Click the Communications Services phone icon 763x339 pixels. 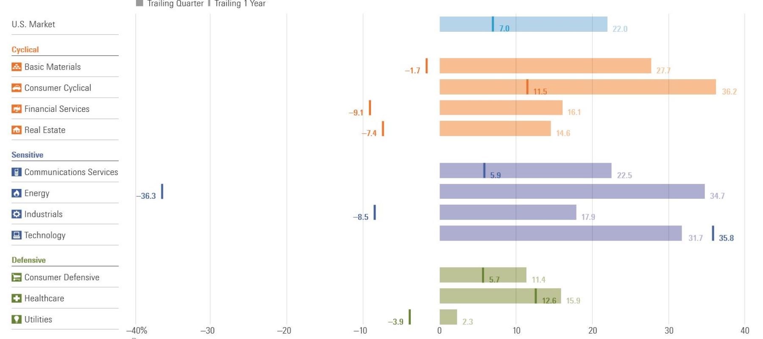click(x=17, y=172)
